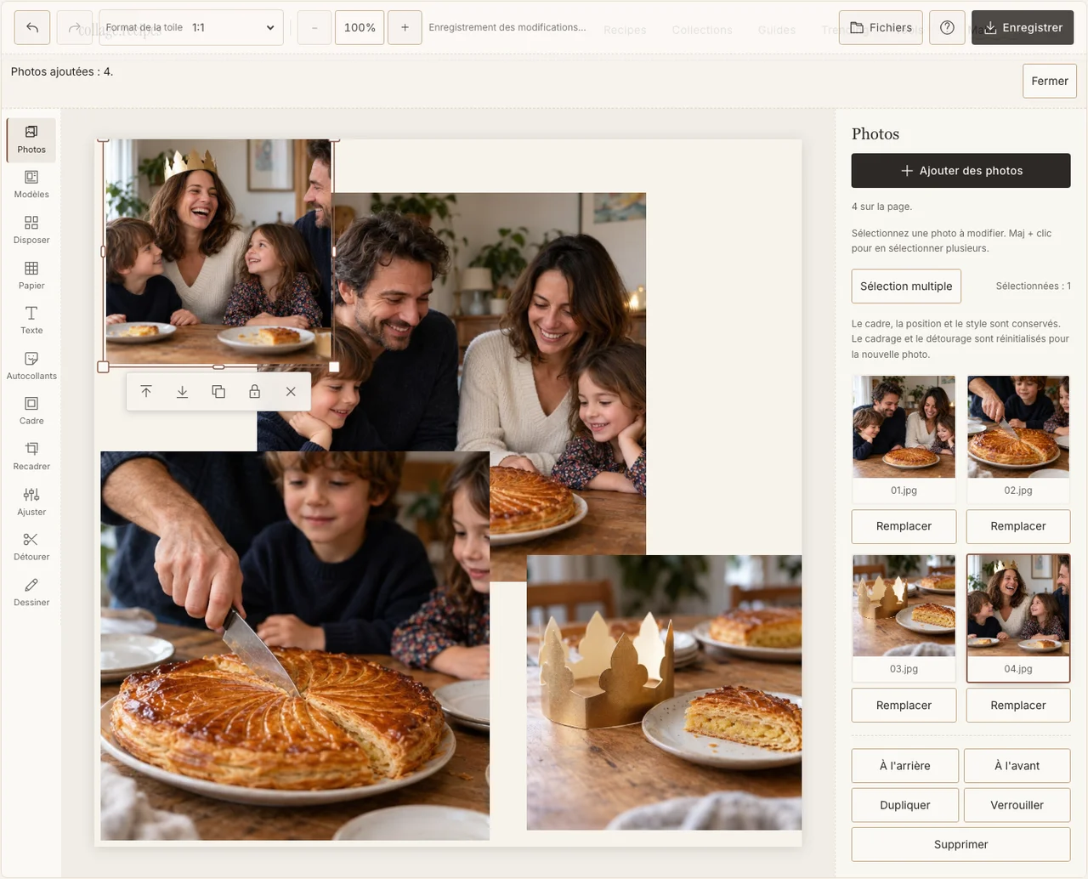Image resolution: width=1088 pixels, height=879 pixels.
Task: Replace photo 03.jpg with Remplacer
Action: tap(904, 706)
